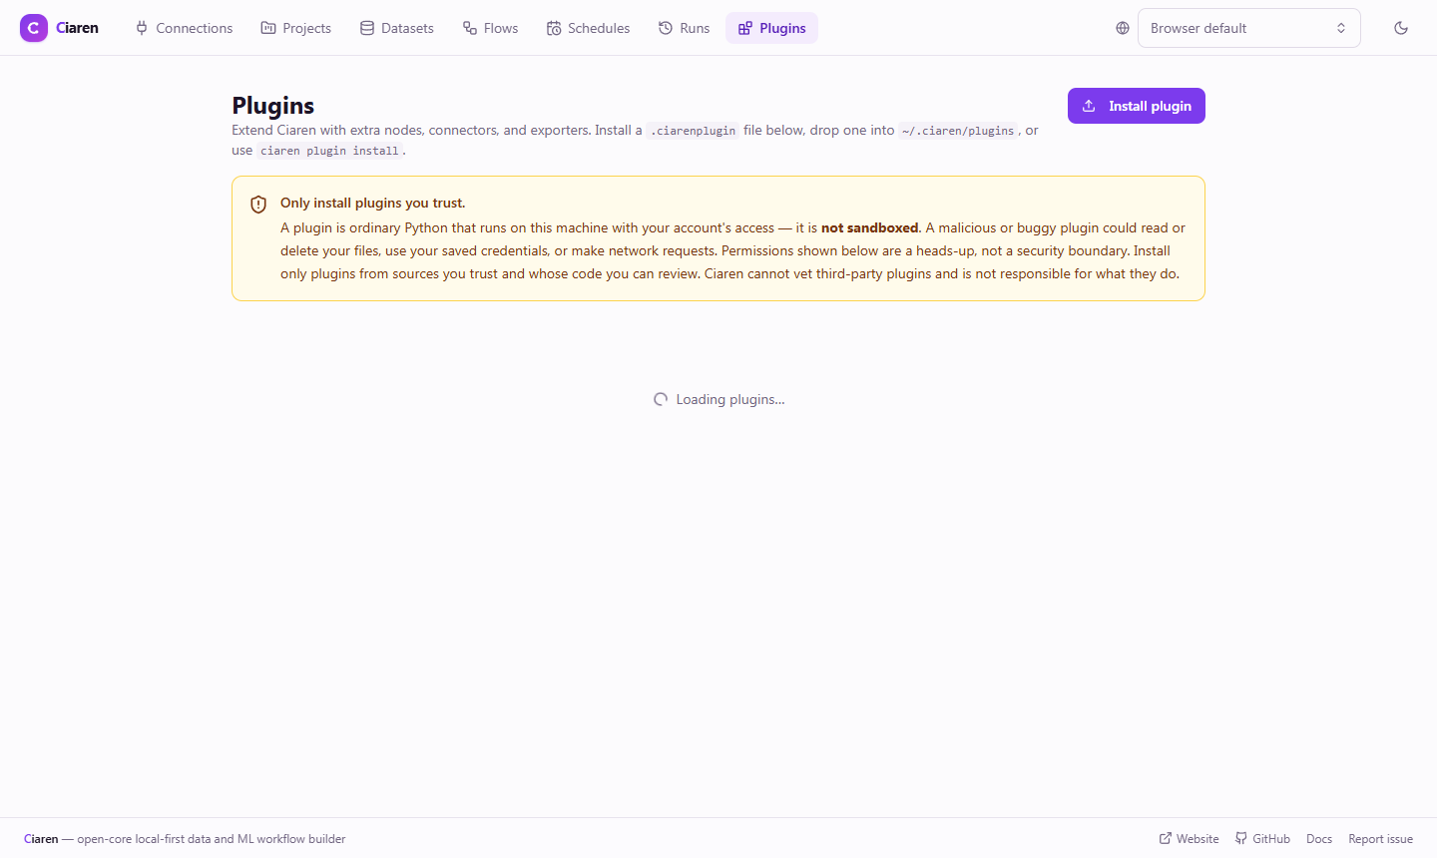Viewport: 1437px width, 858px height.
Task: Open the Connections page
Action: [185, 28]
